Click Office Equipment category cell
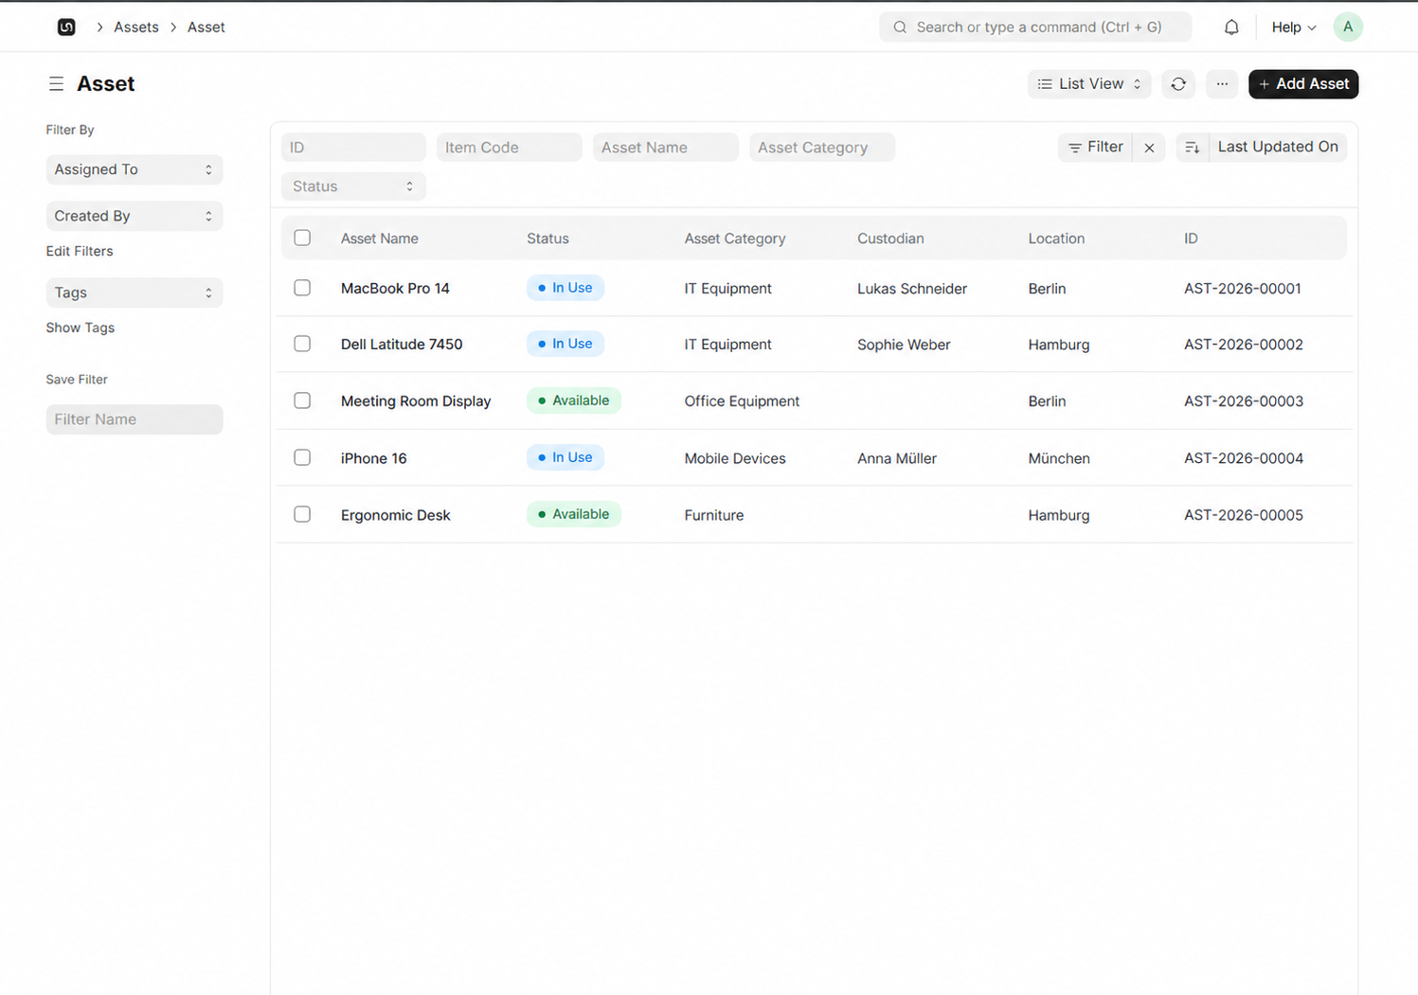The height and width of the screenshot is (995, 1418). click(x=742, y=401)
